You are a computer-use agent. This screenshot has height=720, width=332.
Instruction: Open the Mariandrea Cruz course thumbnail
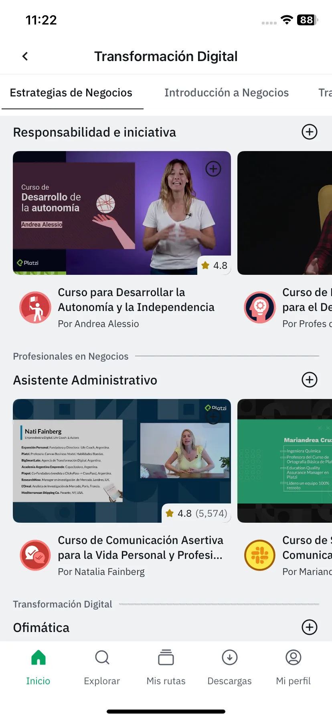(x=285, y=461)
